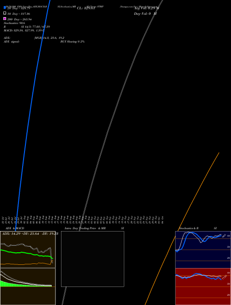This screenshot has height=305, width=231.
Task: Click the 'Day Vol: 0 M' label
Action: (x=145, y=14)
